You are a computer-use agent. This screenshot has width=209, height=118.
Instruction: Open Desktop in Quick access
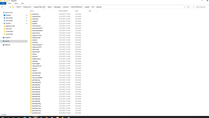[x=8, y=15]
